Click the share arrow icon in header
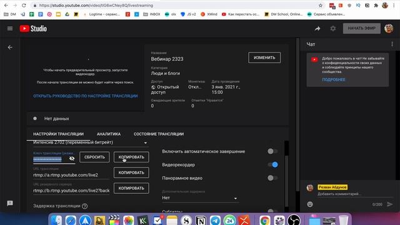Image resolution: width=400 pixels, height=225 pixels. pos(317,29)
